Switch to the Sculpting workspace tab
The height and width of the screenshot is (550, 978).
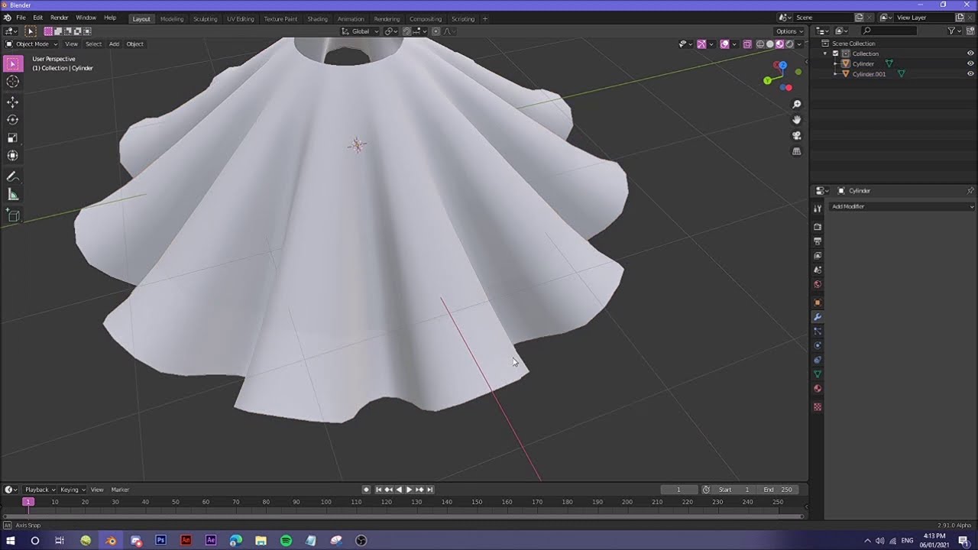point(205,19)
